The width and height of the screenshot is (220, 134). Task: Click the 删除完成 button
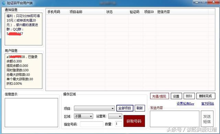point(206,96)
